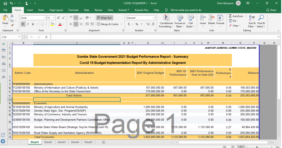Image resolution: width=282 pixels, height=148 pixels.
Task: Open the Arial font name dropdown
Action: coord(44,18)
